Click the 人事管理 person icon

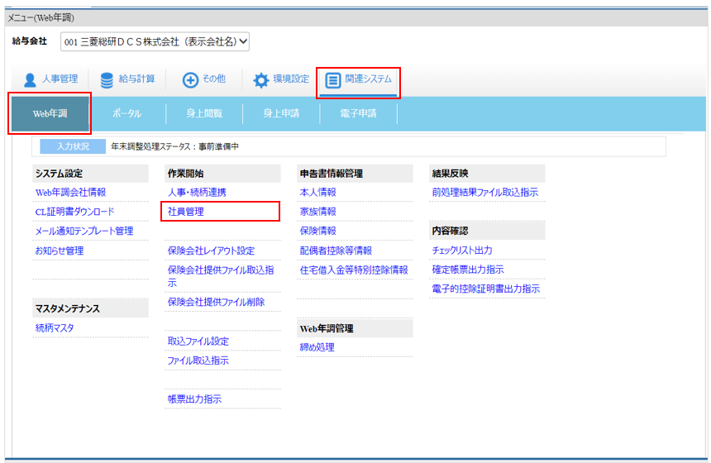30,80
